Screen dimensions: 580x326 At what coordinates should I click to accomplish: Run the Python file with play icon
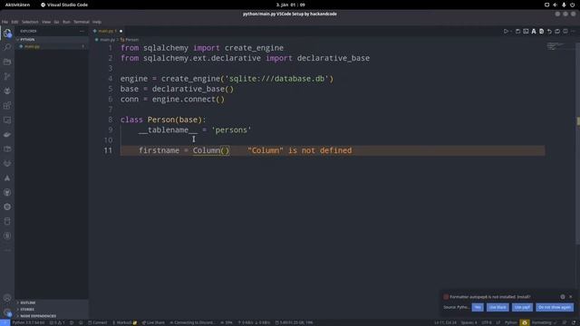pos(506,32)
